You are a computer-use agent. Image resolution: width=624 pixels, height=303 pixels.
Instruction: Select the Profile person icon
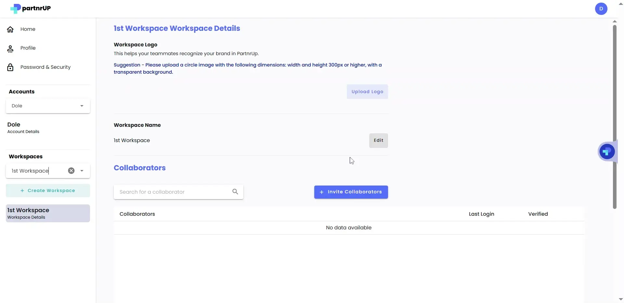click(x=10, y=49)
